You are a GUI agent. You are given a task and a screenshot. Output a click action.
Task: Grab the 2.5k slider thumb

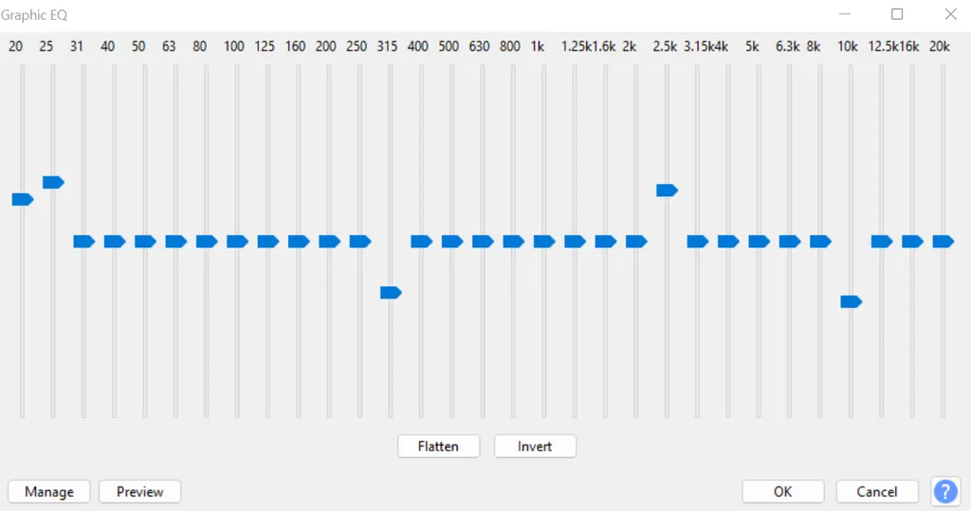667,191
